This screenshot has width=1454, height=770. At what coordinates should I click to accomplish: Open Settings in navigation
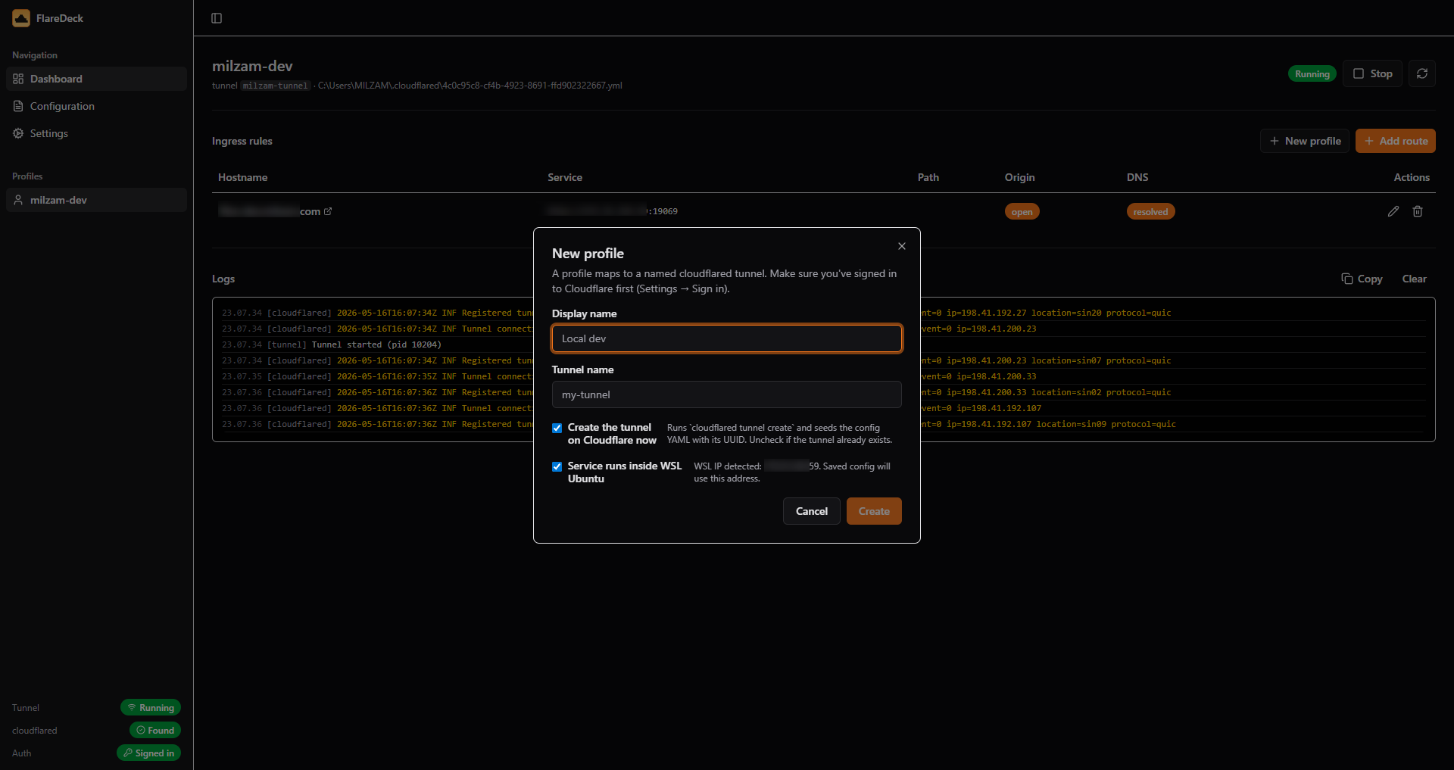click(96, 133)
